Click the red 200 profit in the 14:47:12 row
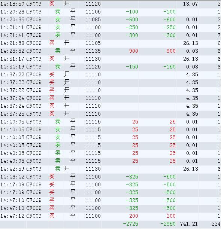This screenshot has width=221, height=229. tap(134, 216)
